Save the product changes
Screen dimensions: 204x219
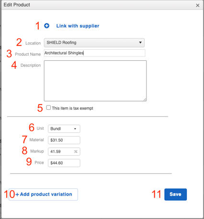(176, 195)
